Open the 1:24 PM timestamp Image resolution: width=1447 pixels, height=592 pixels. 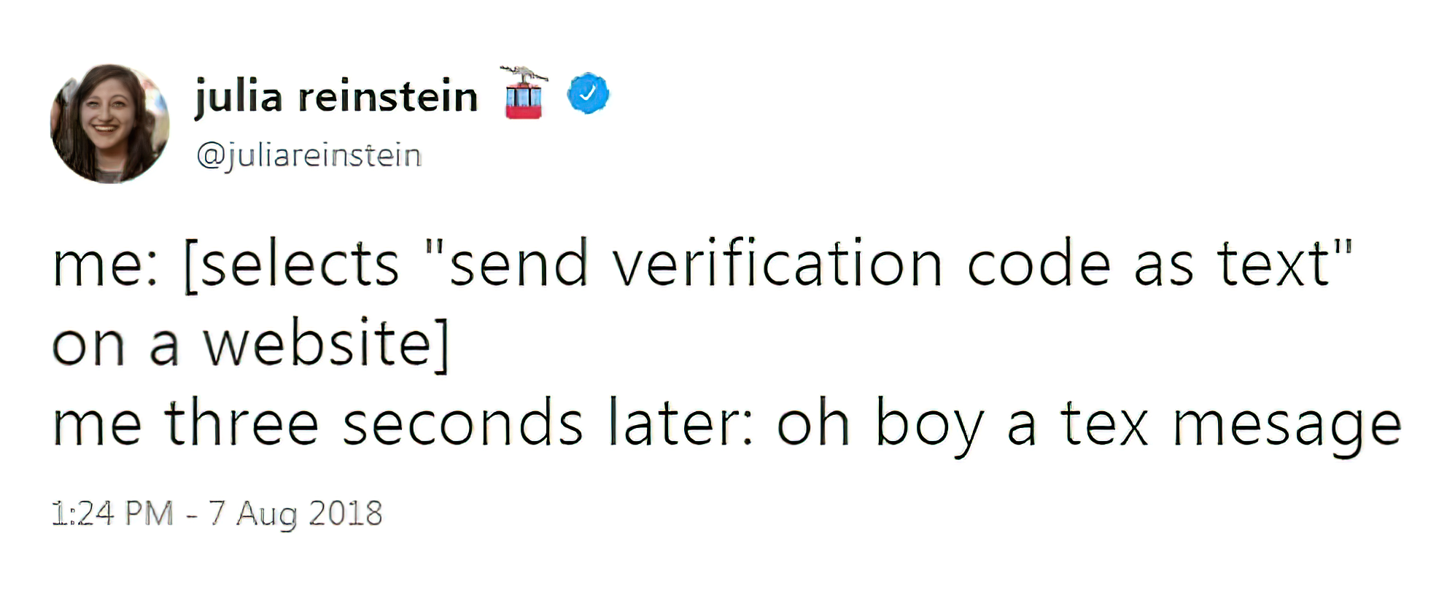pyautogui.click(x=112, y=513)
